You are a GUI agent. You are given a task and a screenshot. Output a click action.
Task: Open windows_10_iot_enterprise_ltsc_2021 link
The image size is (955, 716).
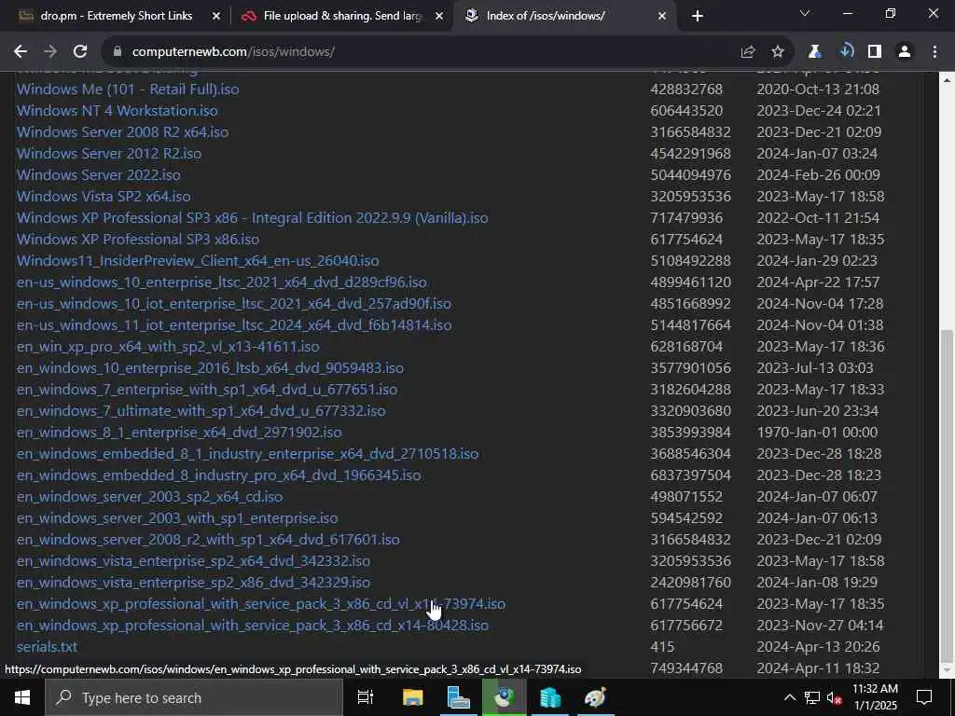click(x=234, y=304)
